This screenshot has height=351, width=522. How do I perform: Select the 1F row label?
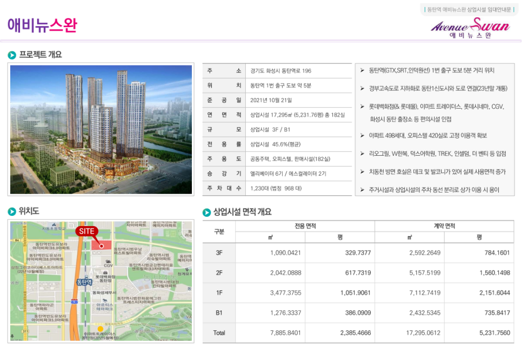pos(219,293)
